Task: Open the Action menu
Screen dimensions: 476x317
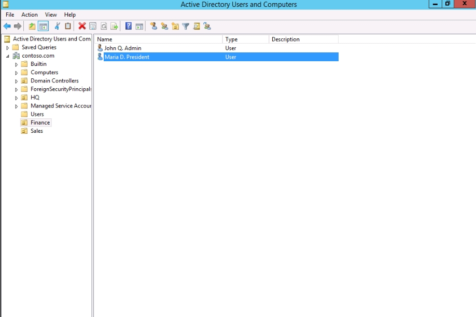Action: (30, 15)
